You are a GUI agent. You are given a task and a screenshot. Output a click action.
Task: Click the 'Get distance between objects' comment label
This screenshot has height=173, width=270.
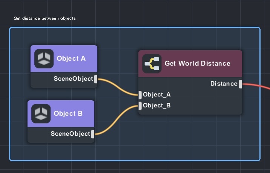coord(44,18)
